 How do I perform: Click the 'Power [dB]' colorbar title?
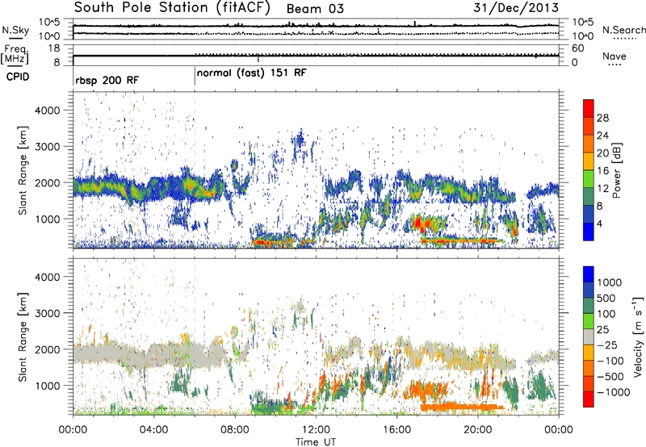pos(616,170)
